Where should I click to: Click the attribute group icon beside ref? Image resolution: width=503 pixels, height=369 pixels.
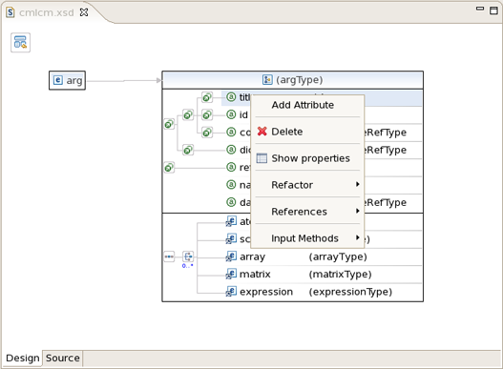pyautogui.click(x=169, y=168)
